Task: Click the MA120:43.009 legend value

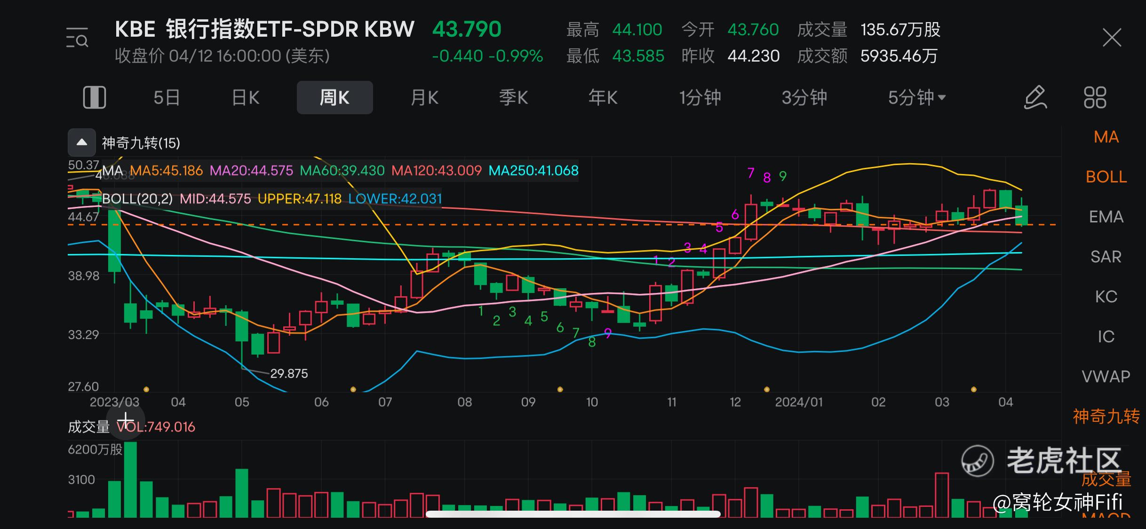Action: click(437, 170)
